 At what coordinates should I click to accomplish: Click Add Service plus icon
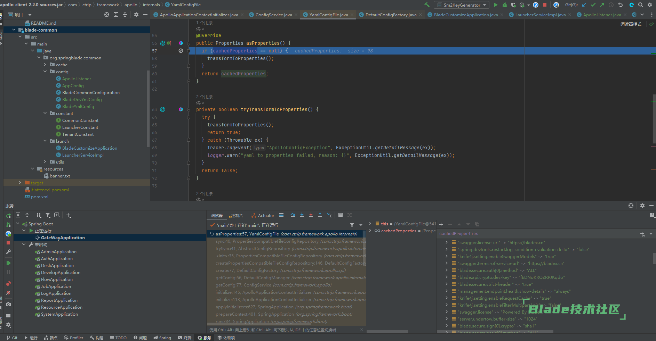click(x=69, y=215)
